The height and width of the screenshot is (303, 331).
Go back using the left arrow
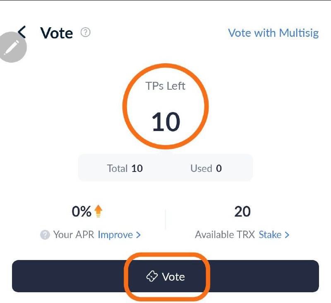coord(22,32)
